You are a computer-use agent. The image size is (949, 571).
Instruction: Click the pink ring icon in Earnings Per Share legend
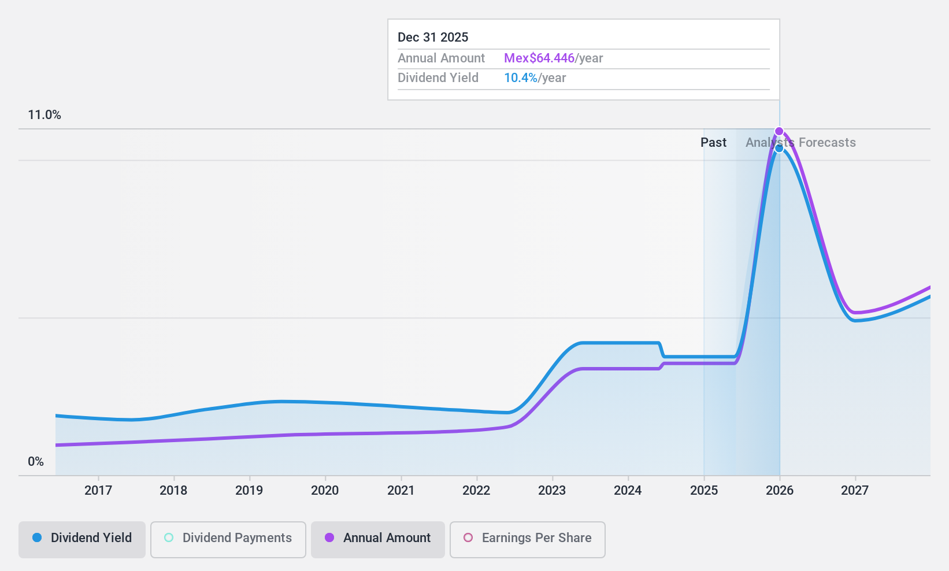468,537
